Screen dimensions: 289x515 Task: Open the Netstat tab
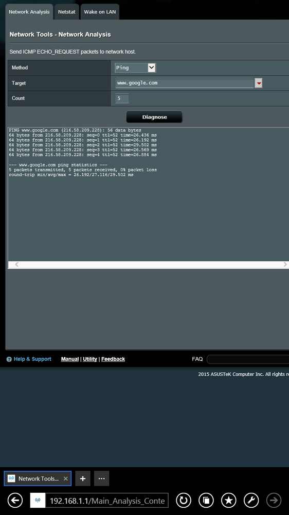click(66, 12)
